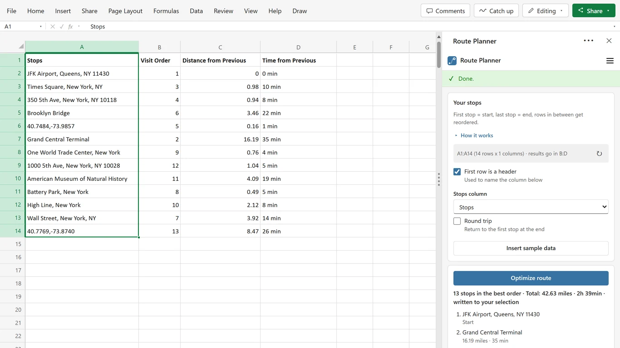Click the select-all corner triangle
Screen dimensions: 620x348
(21, 46)
